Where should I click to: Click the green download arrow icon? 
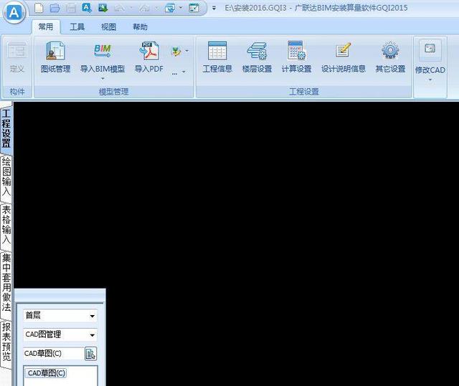click(176, 52)
